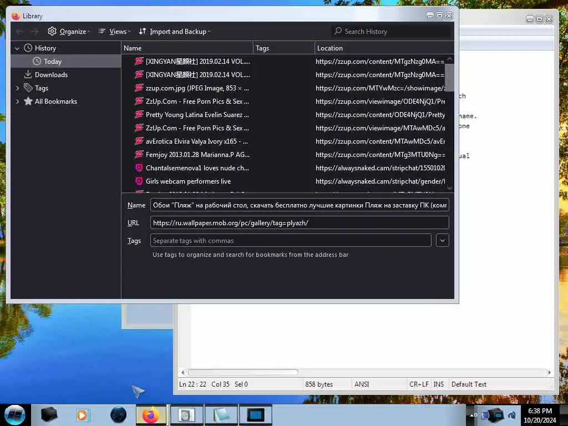Image resolution: width=568 pixels, height=426 pixels.
Task: Click the History clock icon
Action: click(28, 48)
